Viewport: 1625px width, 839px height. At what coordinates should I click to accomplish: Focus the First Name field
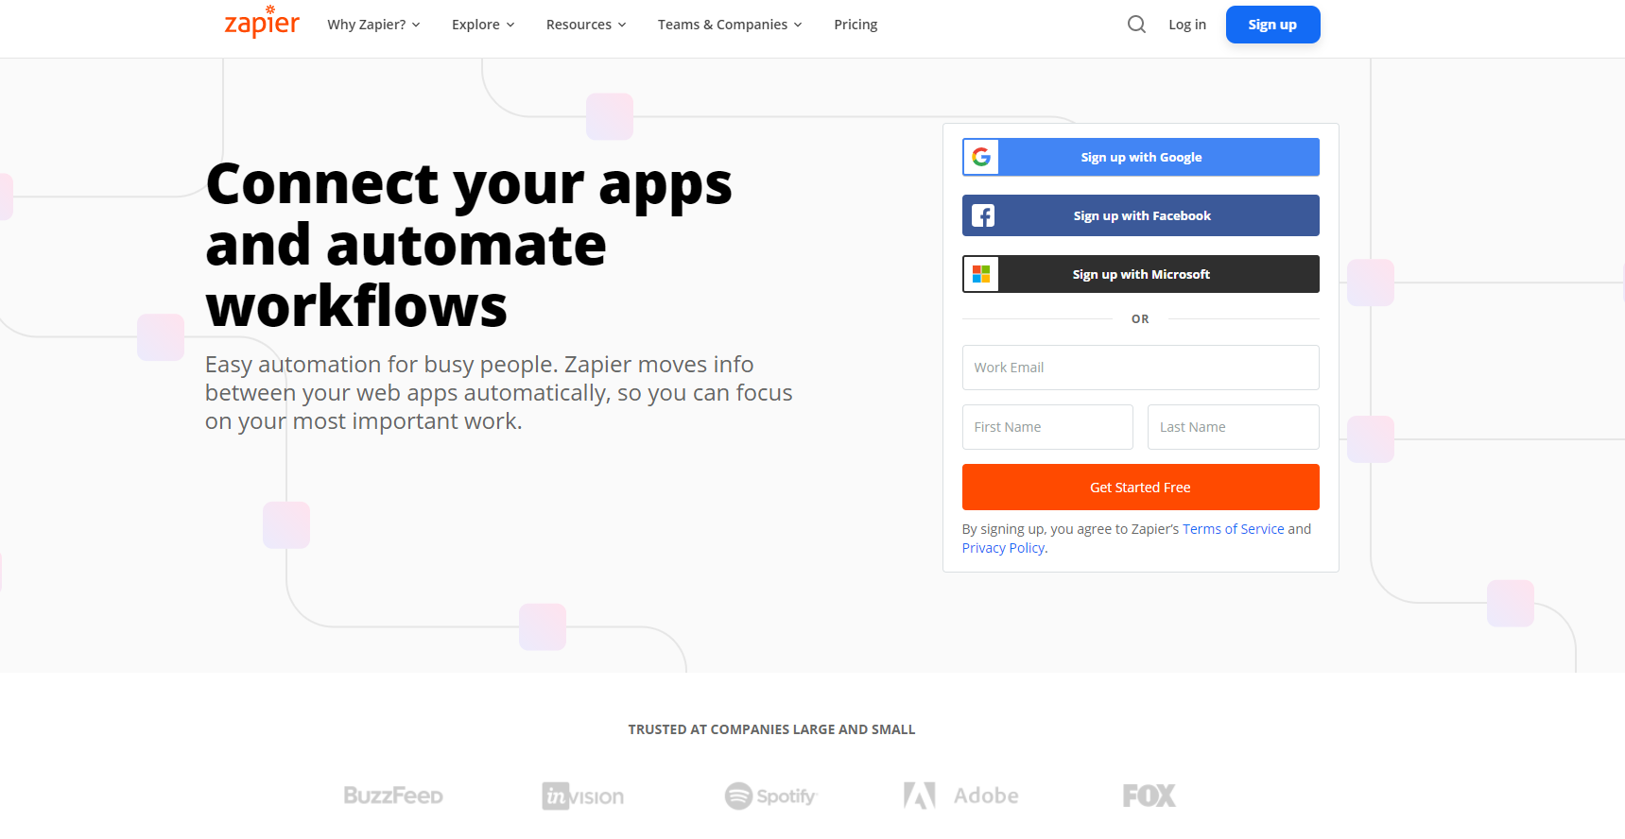point(1047,427)
